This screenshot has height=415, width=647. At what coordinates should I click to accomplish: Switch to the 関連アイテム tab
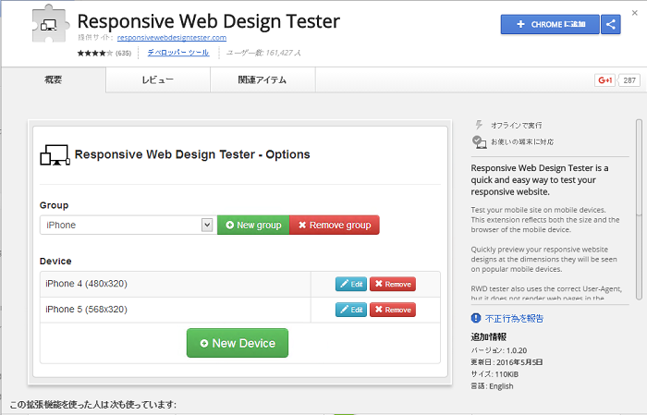[262, 79]
